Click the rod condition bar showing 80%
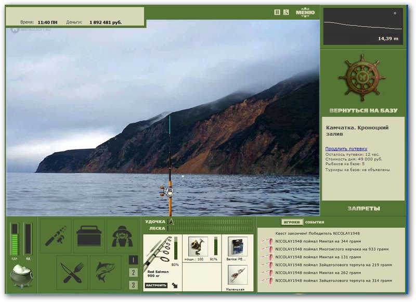The width and height of the screenshot is (416, 302). pyautogui.click(x=175, y=249)
